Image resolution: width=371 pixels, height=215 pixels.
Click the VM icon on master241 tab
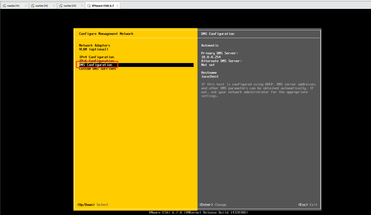point(4,6)
